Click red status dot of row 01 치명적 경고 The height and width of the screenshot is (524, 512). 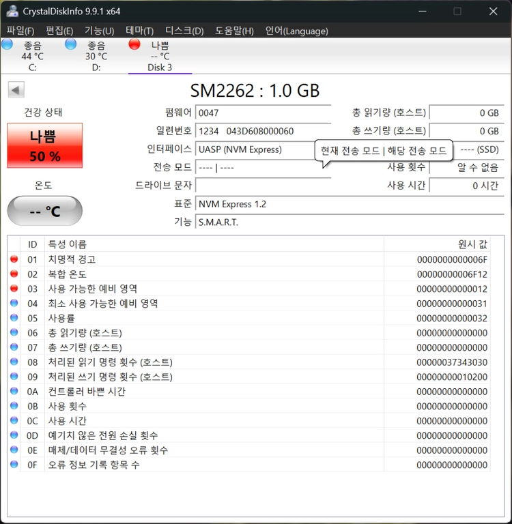tap(14, 259)
